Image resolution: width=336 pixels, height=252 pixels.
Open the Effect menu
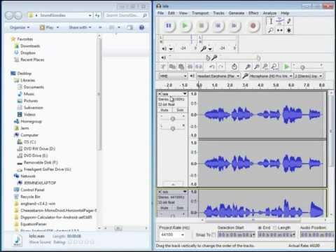click(253, 13)
